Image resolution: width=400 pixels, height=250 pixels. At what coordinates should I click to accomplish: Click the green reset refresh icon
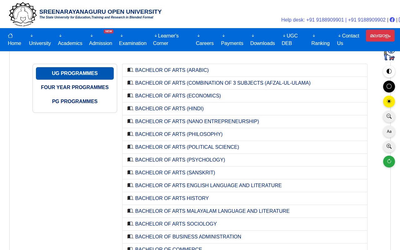pyautogui.click(x=389, y=161)
